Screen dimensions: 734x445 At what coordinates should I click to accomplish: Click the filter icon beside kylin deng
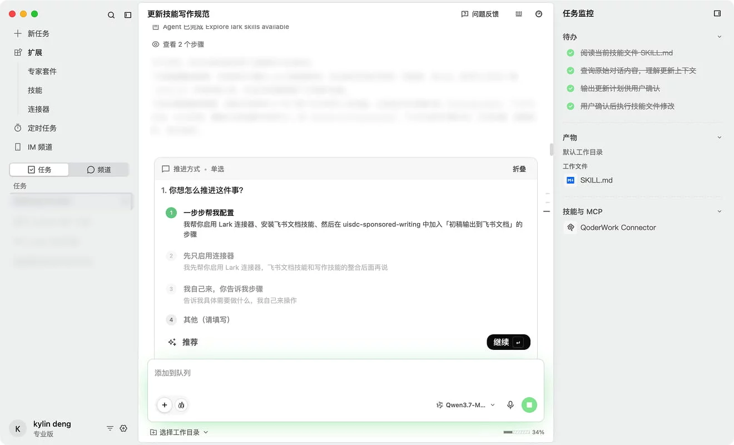tap(110, 428)
